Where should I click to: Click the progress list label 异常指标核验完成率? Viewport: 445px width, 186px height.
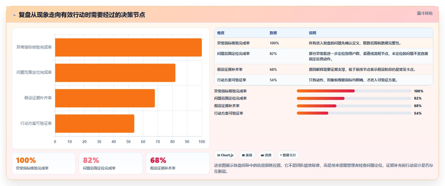[230, 91]
